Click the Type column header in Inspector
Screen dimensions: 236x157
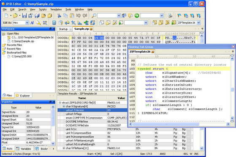[14, 107]
